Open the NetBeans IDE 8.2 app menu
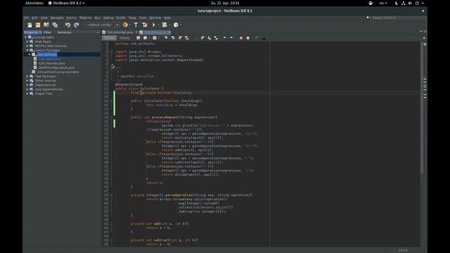The height and width of the screenshot is (253, 450). tap(66, 3)
